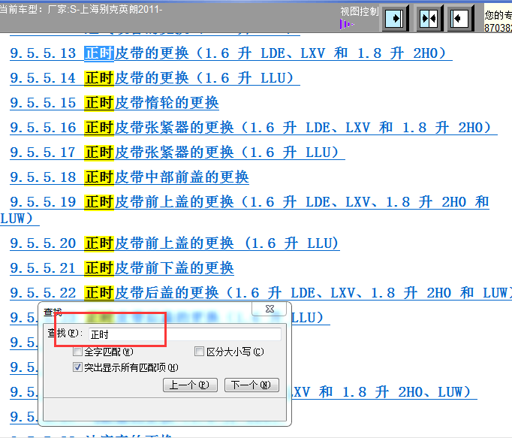512x438 pixels.
Task: Open link 9.5.5.15 正时皮带惰轮的更换
Action: (114, 103)
